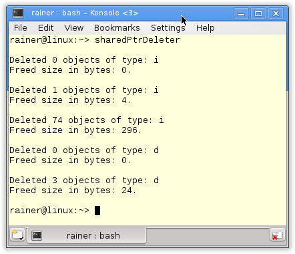Click the 'sharedPtrDeleter' command text

point(137,40)
